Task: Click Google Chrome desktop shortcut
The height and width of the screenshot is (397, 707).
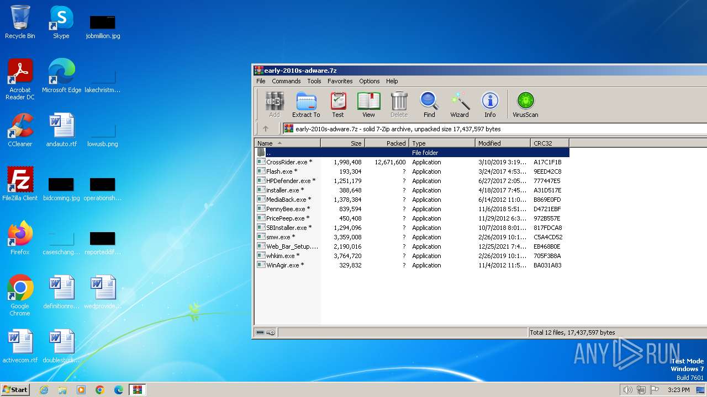Action: (20, 295)
